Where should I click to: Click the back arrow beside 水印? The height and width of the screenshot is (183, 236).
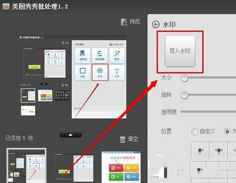point(156,24)
